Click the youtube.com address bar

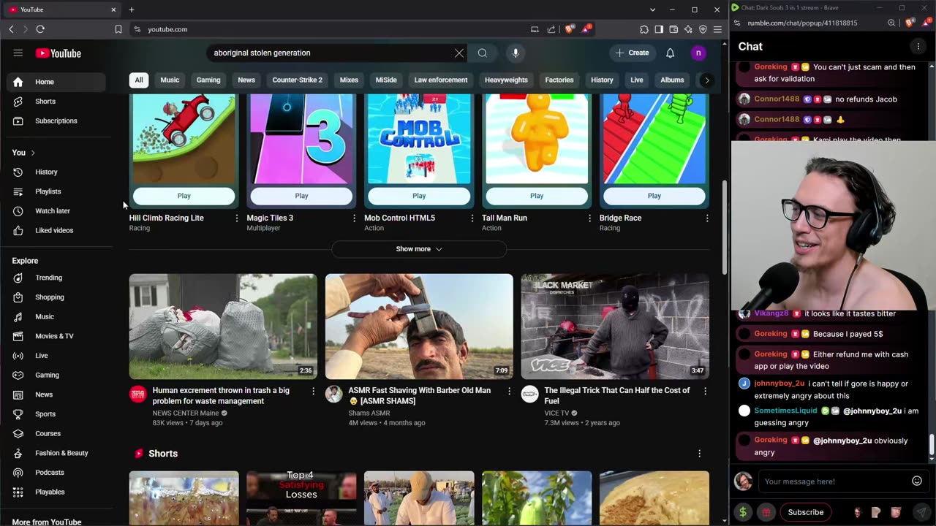pos(329,29)
